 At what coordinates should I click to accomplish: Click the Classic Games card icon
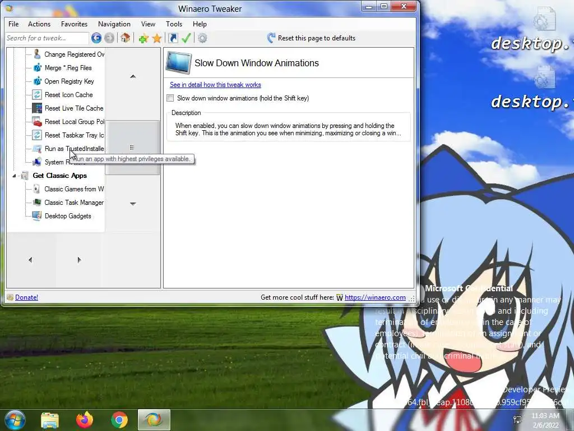(x=36, y=189)
